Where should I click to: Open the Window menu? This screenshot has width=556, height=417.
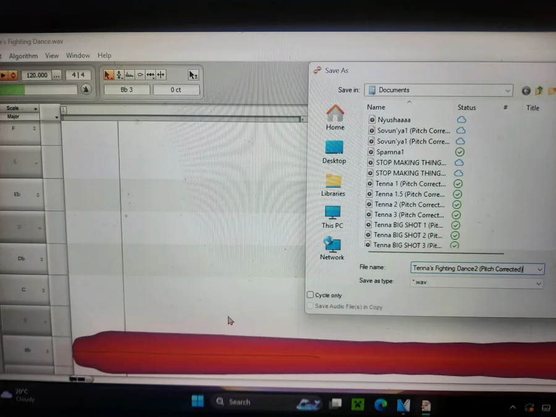[78, 56]
